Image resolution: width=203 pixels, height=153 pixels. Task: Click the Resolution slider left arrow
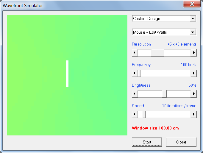tap(135, 53)
